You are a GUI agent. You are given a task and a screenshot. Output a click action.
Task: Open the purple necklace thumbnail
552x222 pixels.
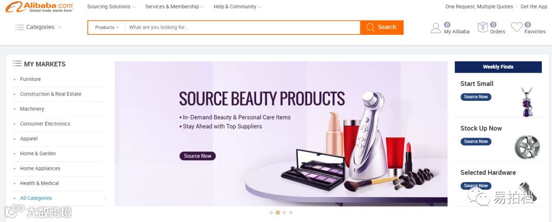(527, 102)
